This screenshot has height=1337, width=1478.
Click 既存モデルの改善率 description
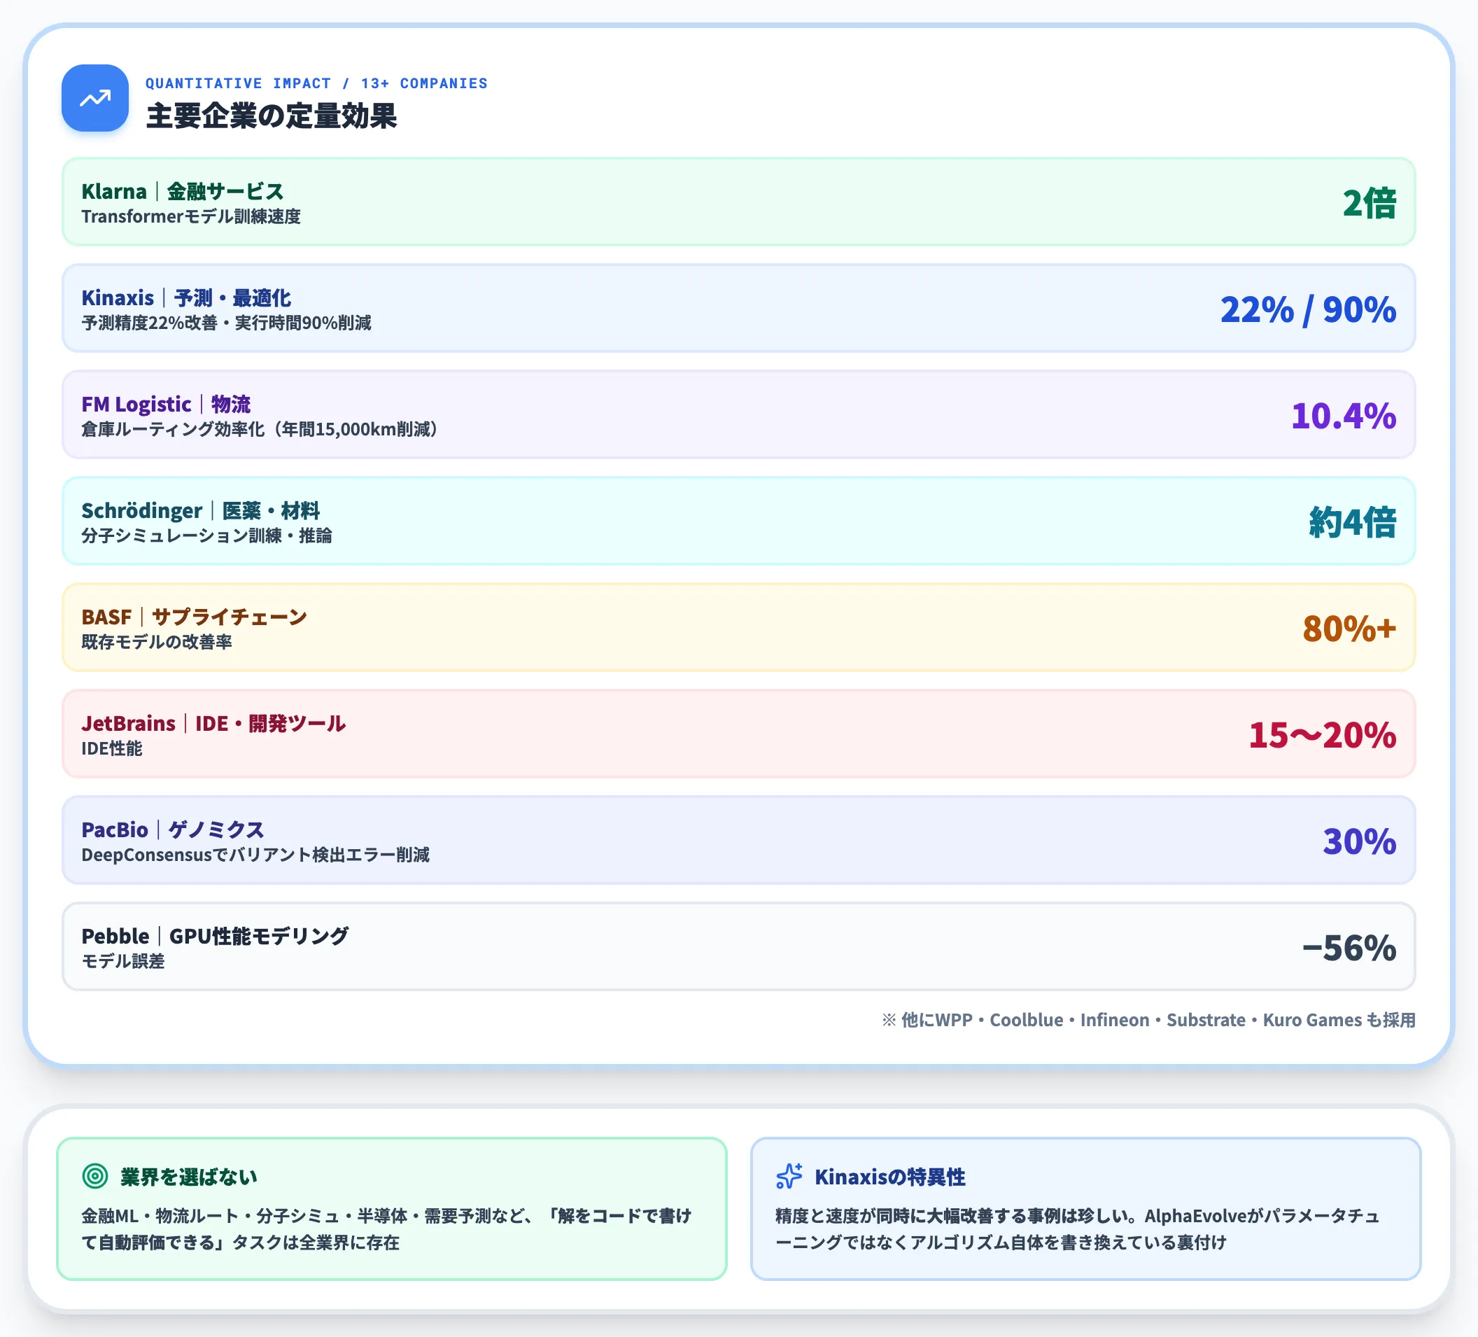click(156, 642)
